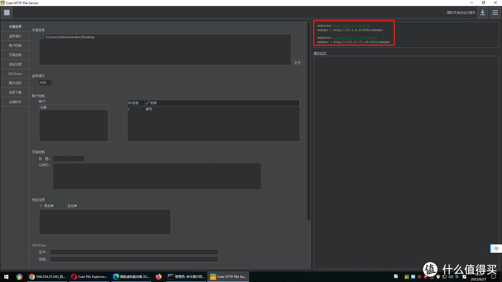Switch to 共享目录 sidebar tab
This screenshot has height=282, width=502.
coord(15,26)
